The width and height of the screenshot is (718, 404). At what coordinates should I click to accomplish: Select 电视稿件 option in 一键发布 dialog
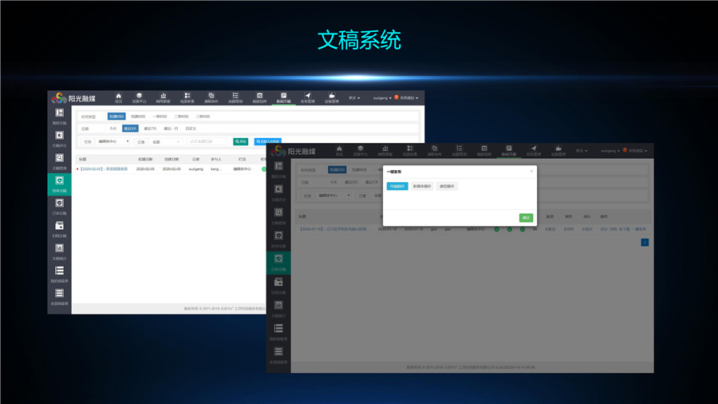(x=397, y=186)
